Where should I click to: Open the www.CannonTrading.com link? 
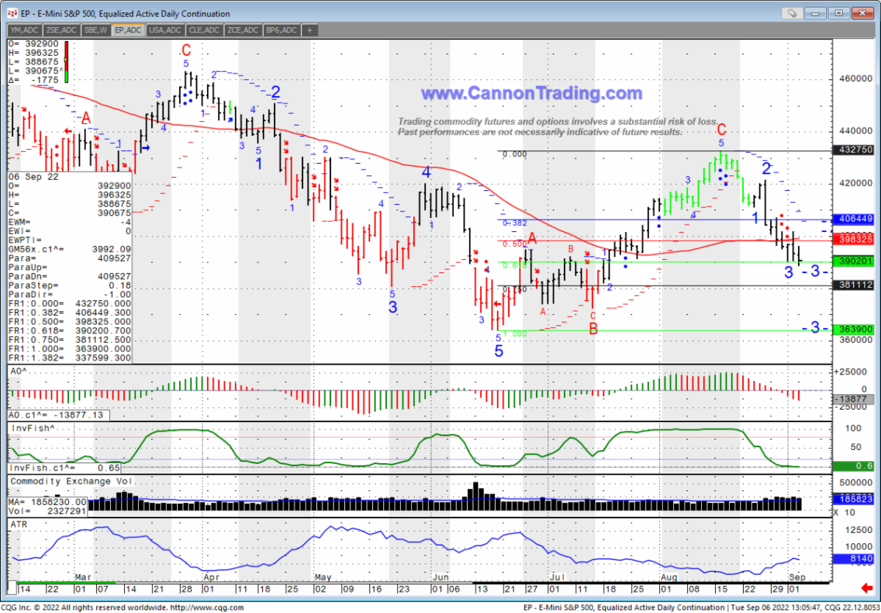click(531, 93)
